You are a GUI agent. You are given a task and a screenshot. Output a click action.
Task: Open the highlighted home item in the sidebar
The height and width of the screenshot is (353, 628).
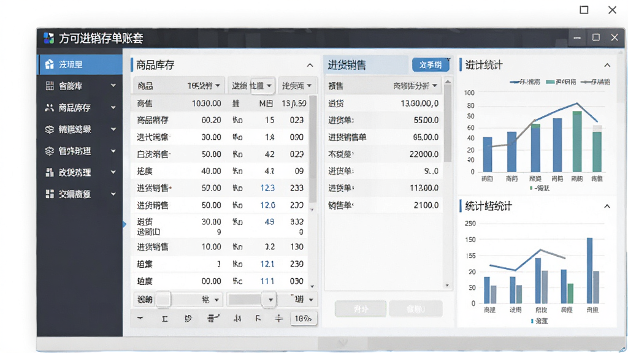(x=80, y=64)
